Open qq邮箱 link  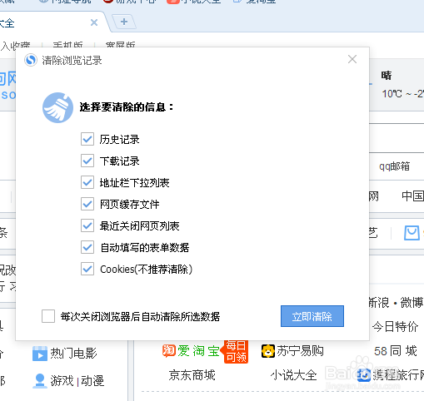tap(394, 166)
